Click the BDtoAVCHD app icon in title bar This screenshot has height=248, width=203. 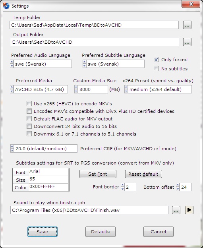pos(6,6)
